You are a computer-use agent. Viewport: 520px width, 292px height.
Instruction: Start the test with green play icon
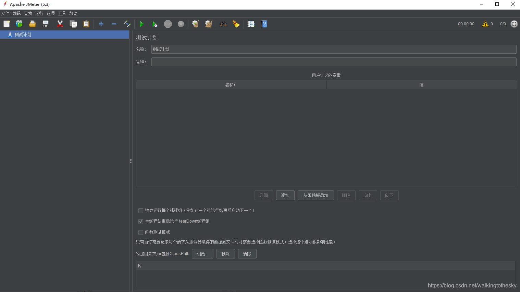[141, 24]
